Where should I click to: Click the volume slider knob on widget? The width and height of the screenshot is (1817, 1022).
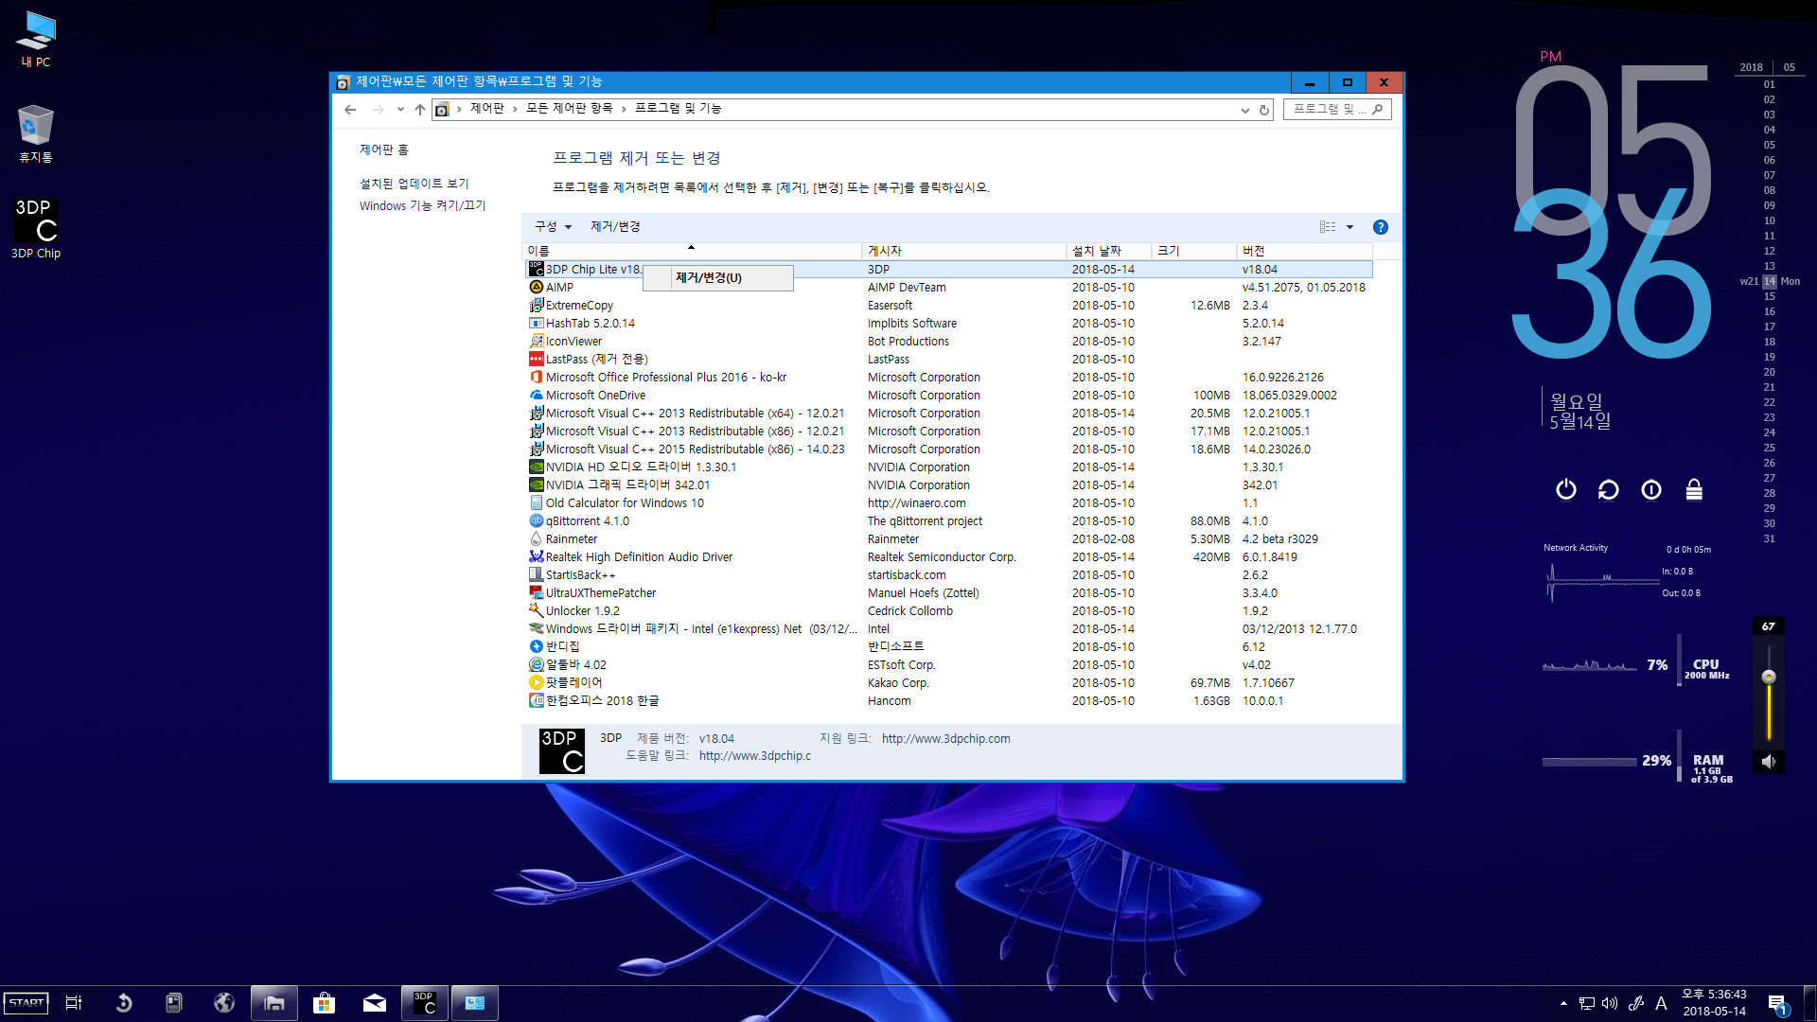tap(1769, 677)
